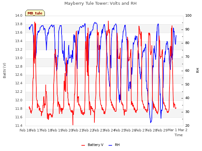Click the 70 RH tick label
The width and height of the screenshot is (202, 151).
[187, 57]
